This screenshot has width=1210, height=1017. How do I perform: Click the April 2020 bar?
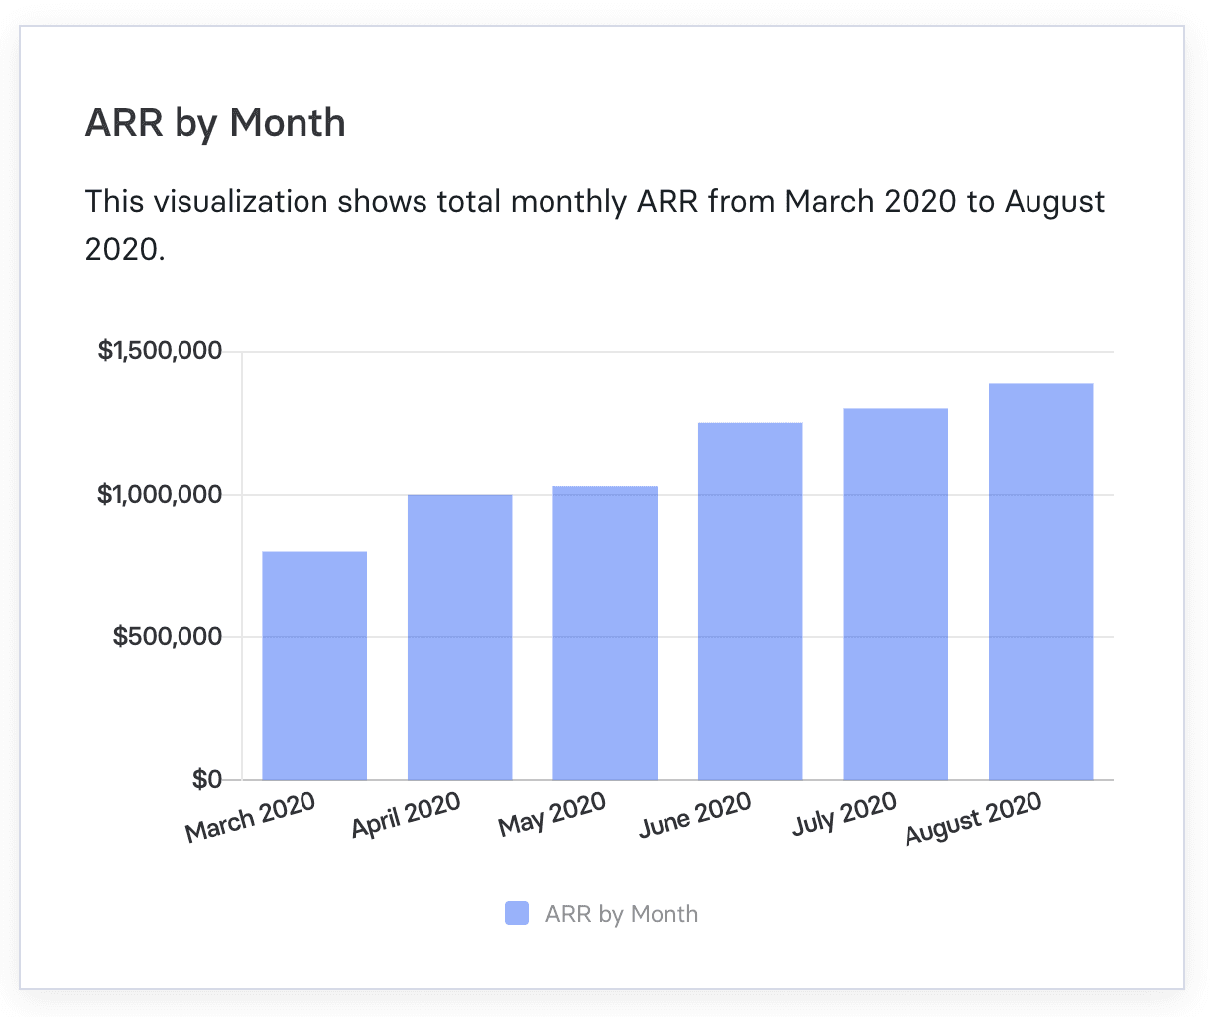(x=460, y=637)
